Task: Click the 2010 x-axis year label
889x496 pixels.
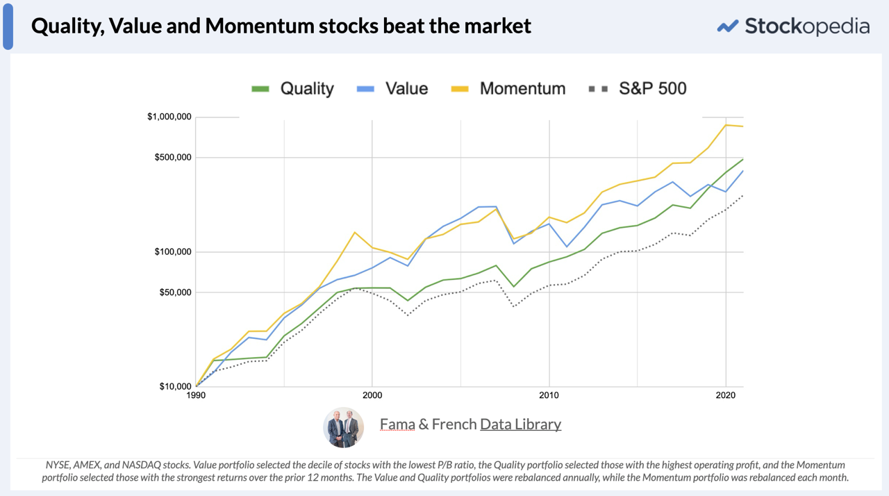Action: click(x=549, y=394)
